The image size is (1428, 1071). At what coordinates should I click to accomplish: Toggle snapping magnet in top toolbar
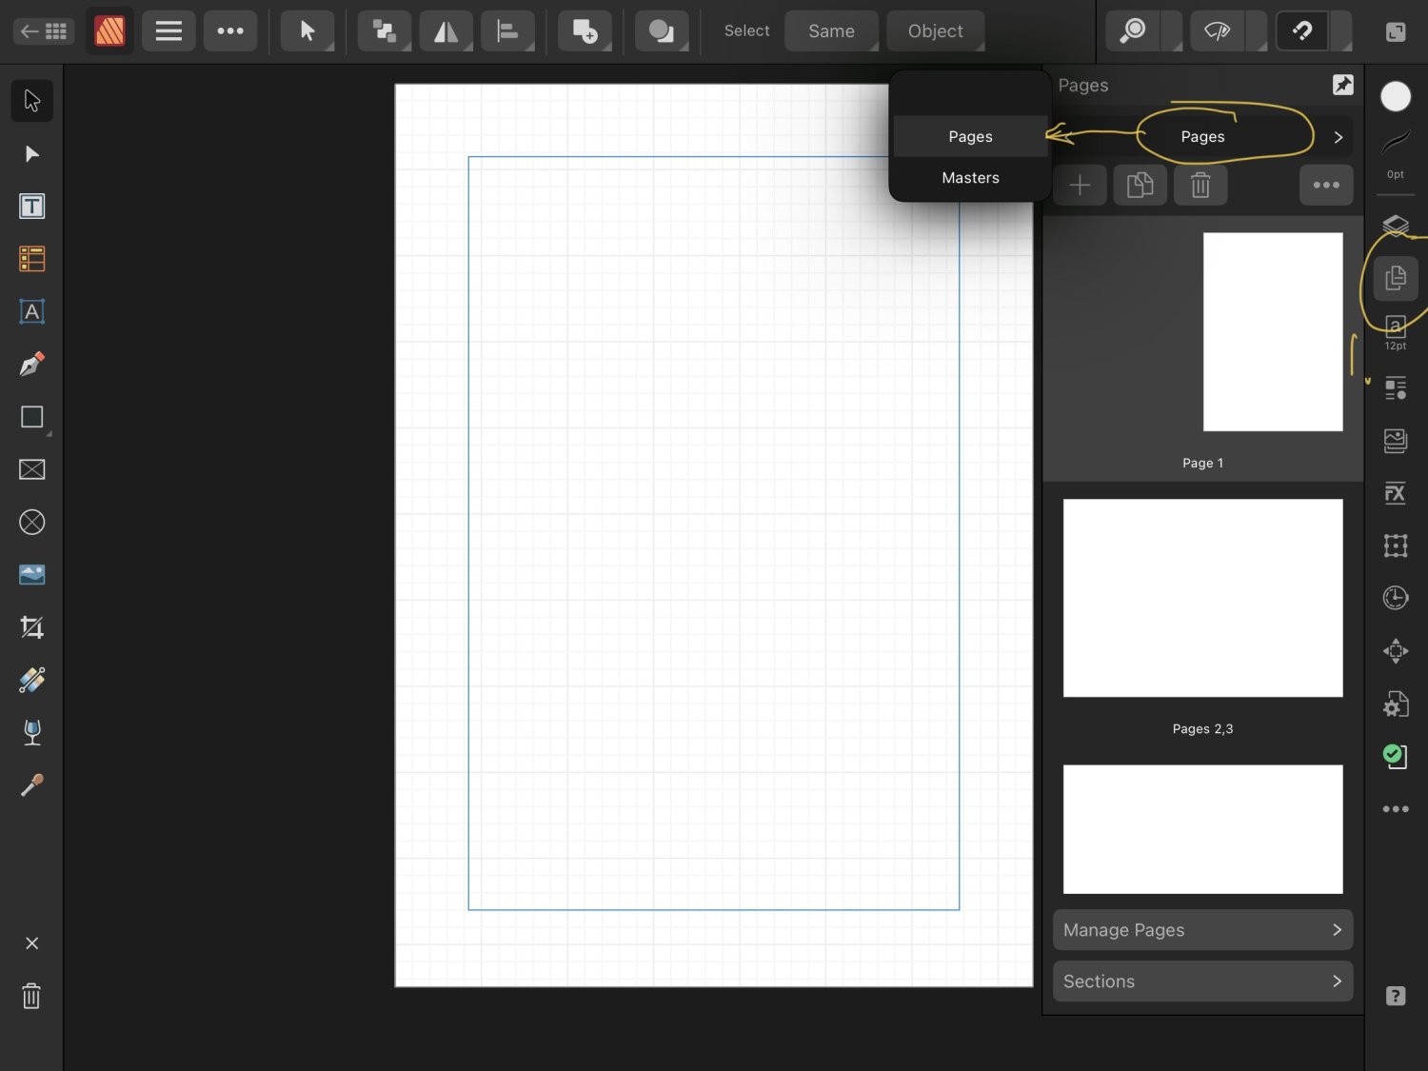pos(1301,31)
